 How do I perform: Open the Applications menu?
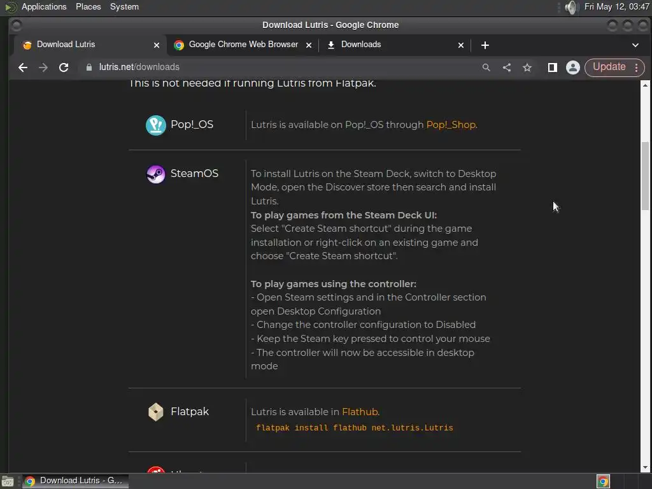pyautogui.click(x=44, y=6)
